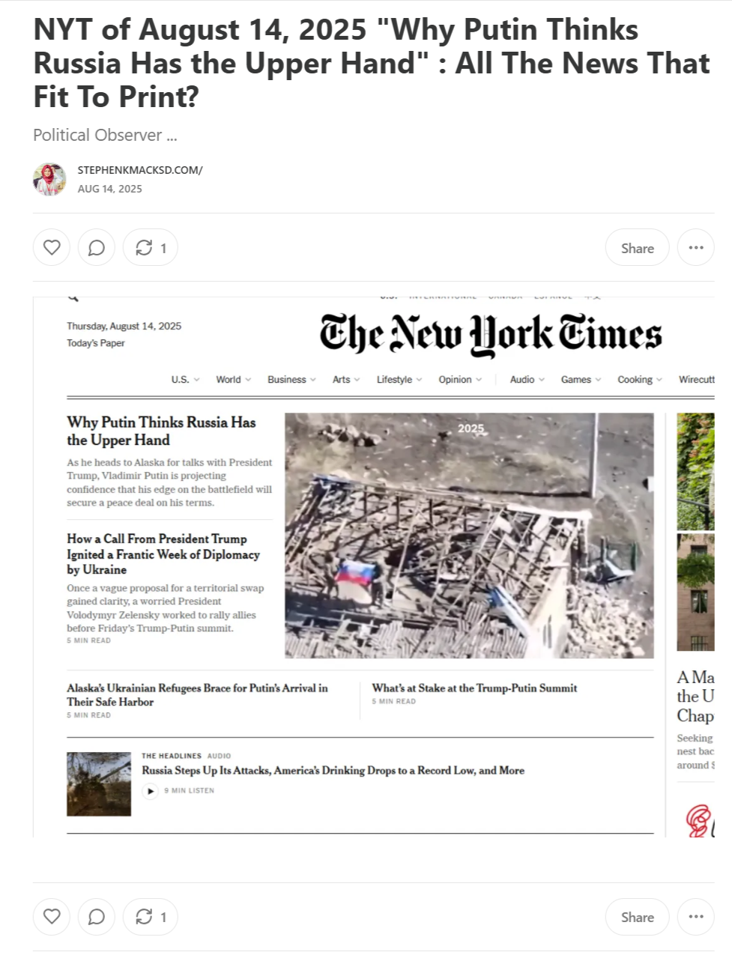Open bottom more options ellipsis button
Screen dimensions: 732x961
pos(696,916)
